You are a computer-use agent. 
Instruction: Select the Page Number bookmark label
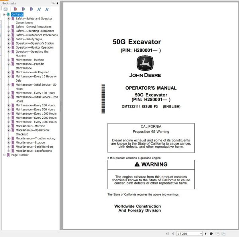click(20, 155)
